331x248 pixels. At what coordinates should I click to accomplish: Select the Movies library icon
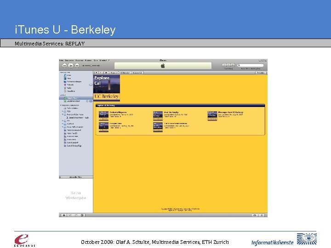(65, 79)
